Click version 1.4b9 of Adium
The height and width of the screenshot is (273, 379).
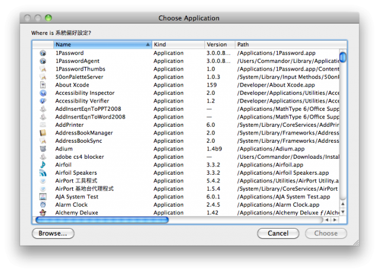point(214,149)
